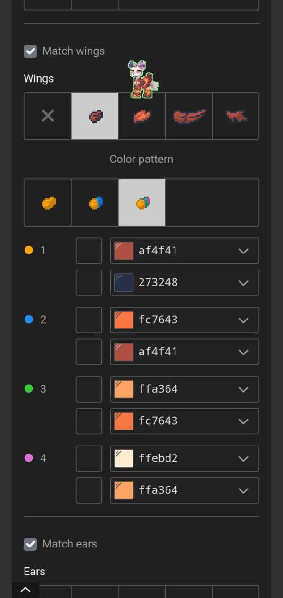Click the ffa364 hex field under color 4

click(x=184, y=490)
